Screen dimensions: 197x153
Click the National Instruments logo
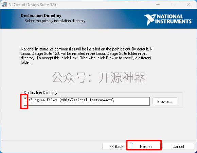click(168, 20)
